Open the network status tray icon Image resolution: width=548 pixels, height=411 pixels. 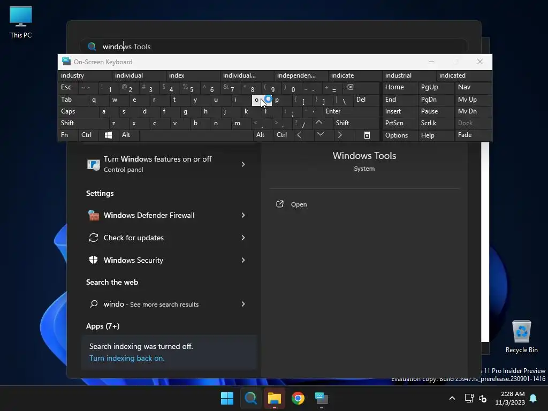point(469,398)
